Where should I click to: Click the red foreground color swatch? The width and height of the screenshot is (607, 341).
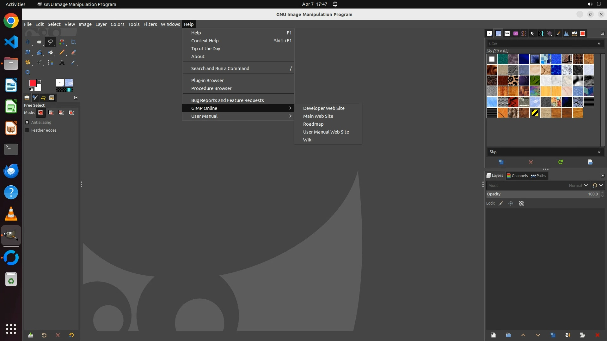click(x=33, y=83)
